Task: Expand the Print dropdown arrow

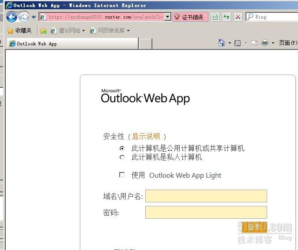Action: (x=273, y=43)
